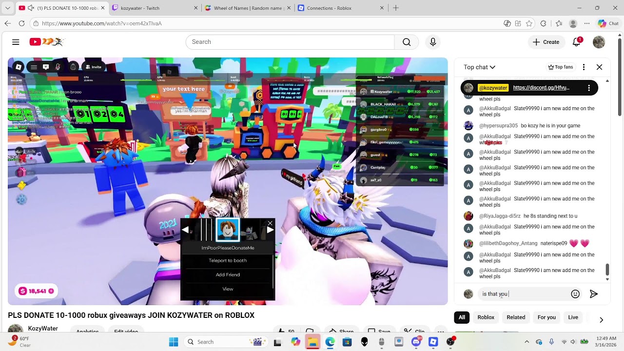Open the browser extensions puzzle icon
This screenshot has width=624, height=351.
coord(544,23)
